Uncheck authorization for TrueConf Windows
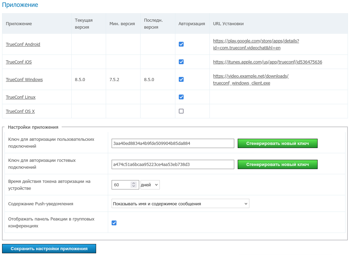The image size is (350, 255). point(181,79)
